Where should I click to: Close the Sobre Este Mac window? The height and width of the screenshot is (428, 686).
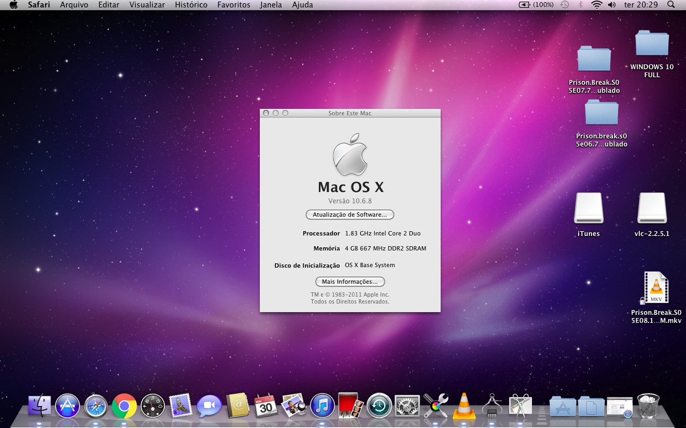(x=266, y=113)
